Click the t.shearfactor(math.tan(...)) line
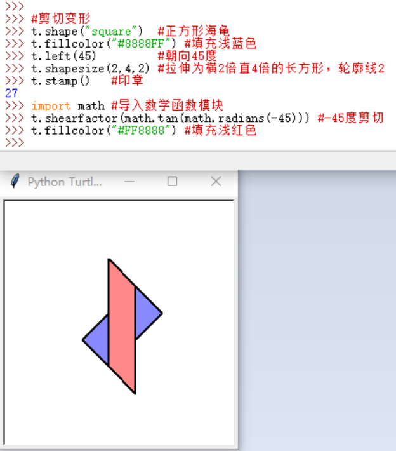 click(171, 118)
